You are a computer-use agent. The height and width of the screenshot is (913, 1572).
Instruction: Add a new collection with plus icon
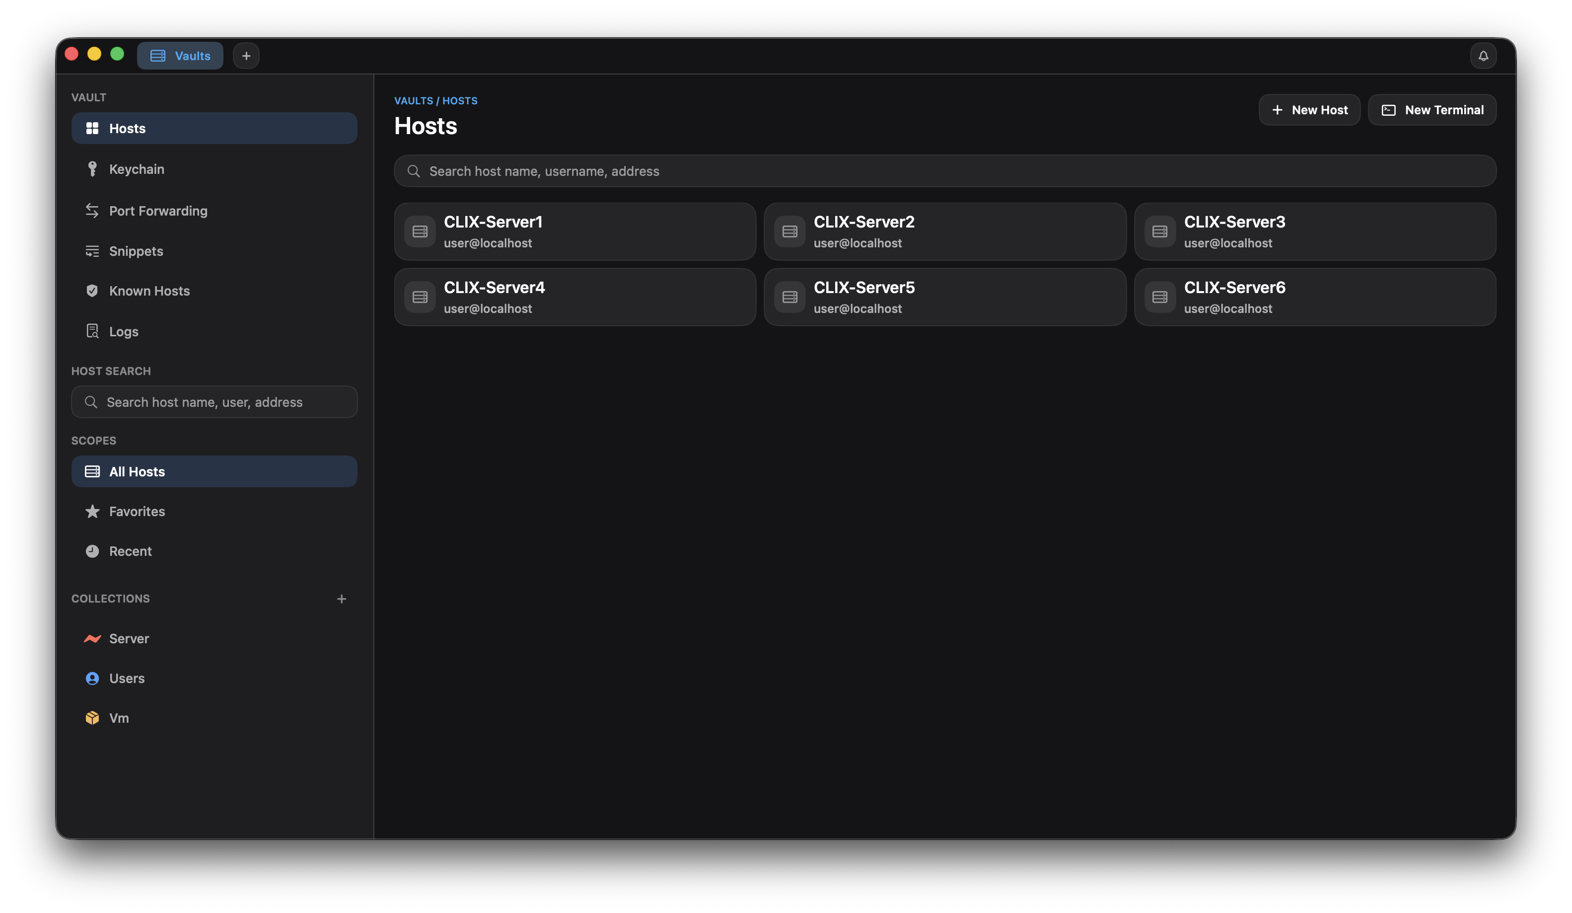pos(341,599)
